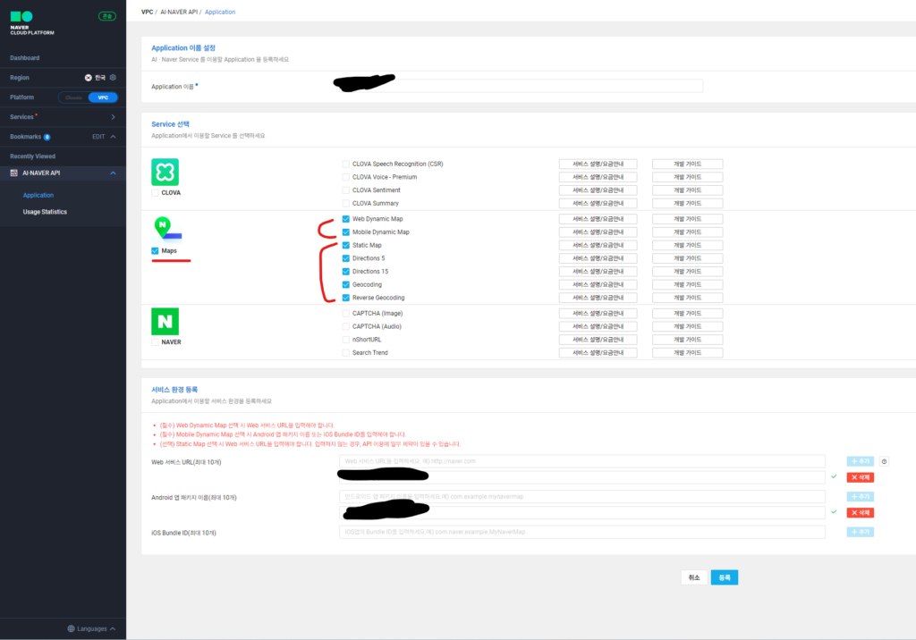Image resolution: width=916 pixels, height=640 pixels.
Task: Click the cancel (취소) button
Action: coord(694,577)
